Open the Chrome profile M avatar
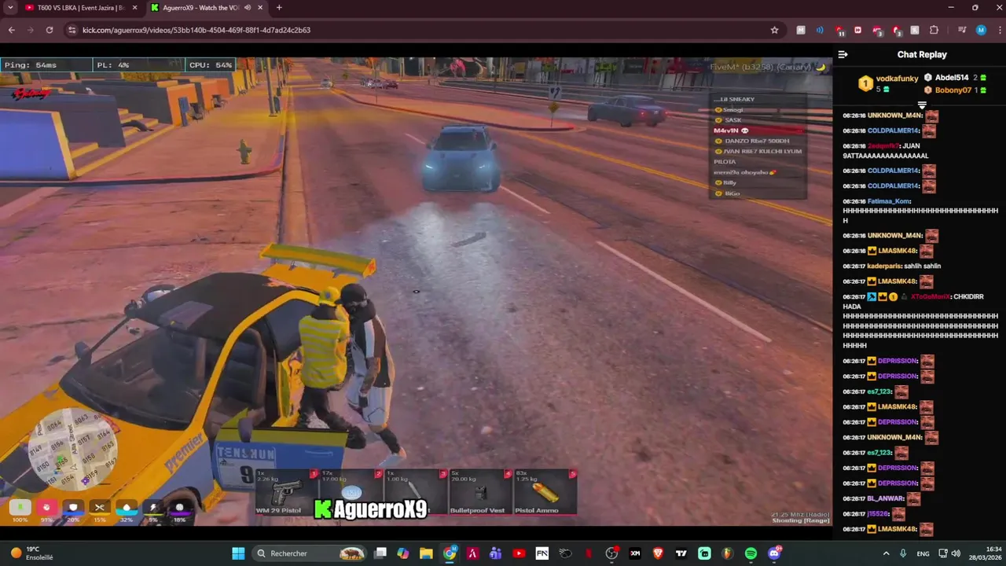The width and height of the screenshot is (1006, 566). tap(981, 30)
